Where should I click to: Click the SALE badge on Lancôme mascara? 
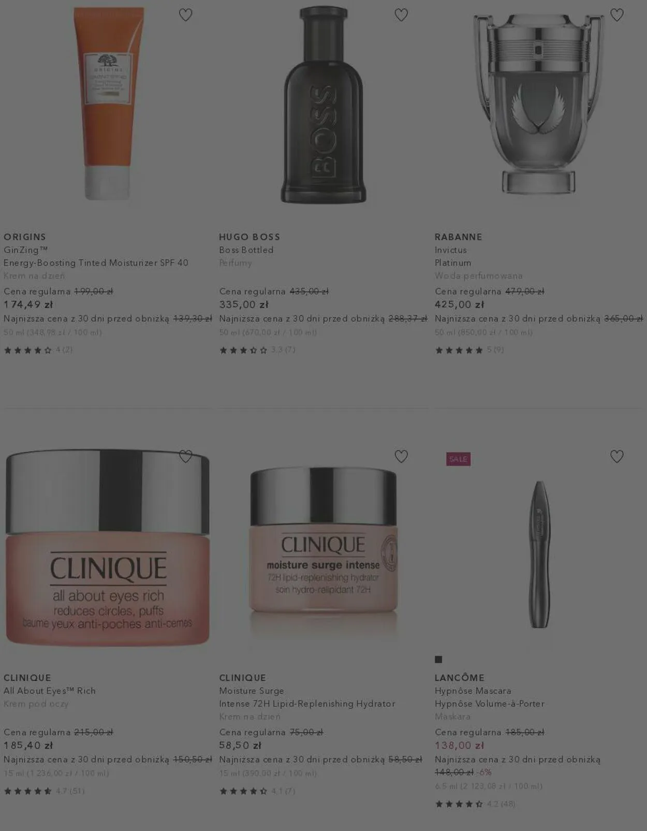pyautogui.click(x=458, y=459)
